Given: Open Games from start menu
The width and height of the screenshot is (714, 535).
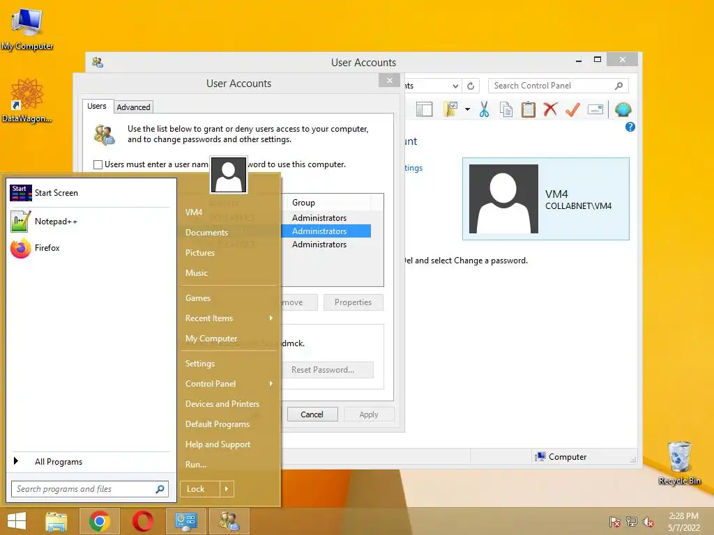Looking at the screenshot, I should click(x=198, y=298).
